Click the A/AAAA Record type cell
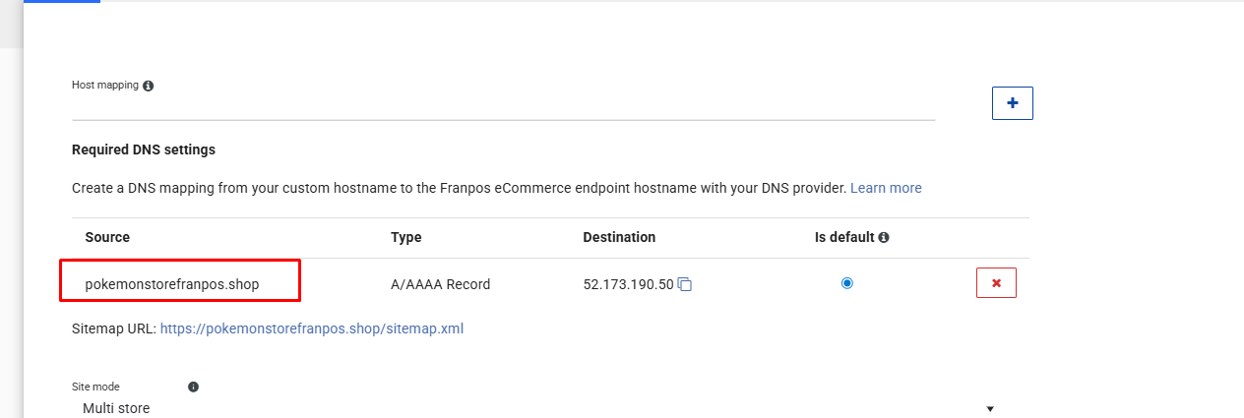This screenshot has width=1244, height=418. point(440,284)
